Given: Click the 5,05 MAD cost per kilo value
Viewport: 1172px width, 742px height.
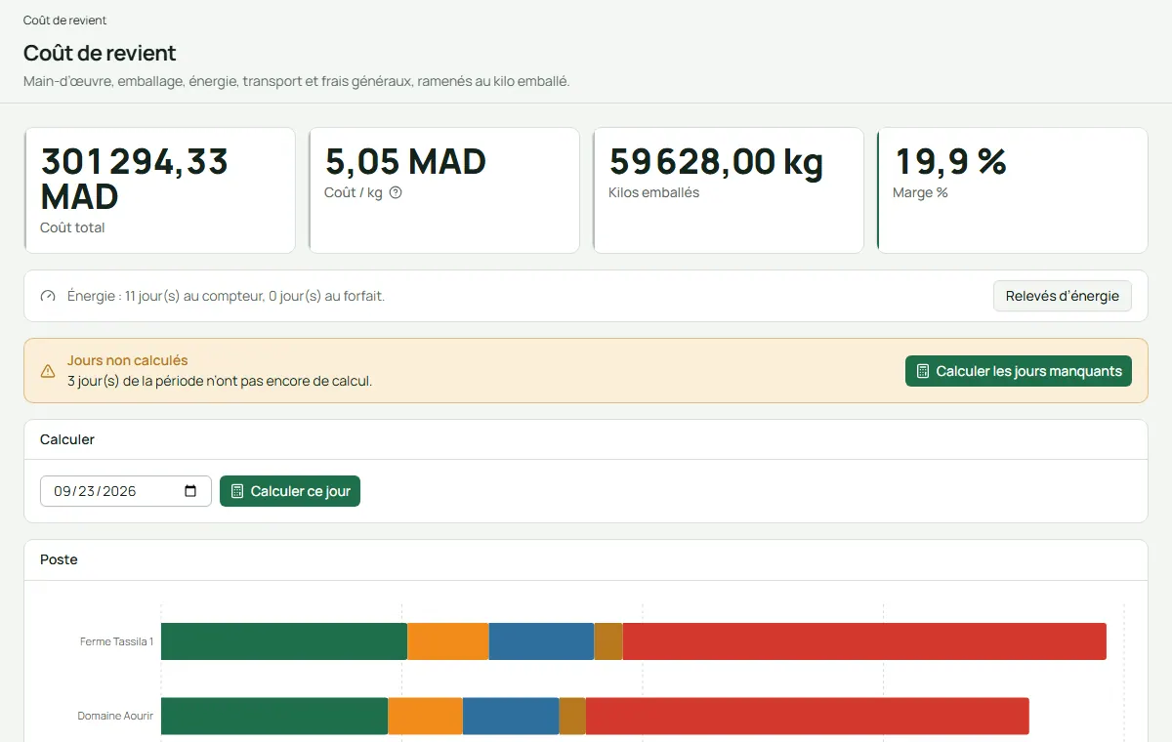Looking at the screenshot, I should (405, 161).
